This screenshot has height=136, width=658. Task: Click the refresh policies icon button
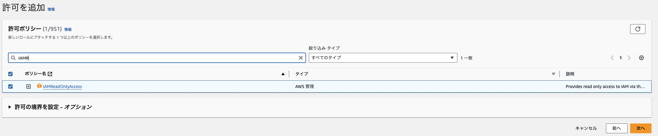coord(637,29)
